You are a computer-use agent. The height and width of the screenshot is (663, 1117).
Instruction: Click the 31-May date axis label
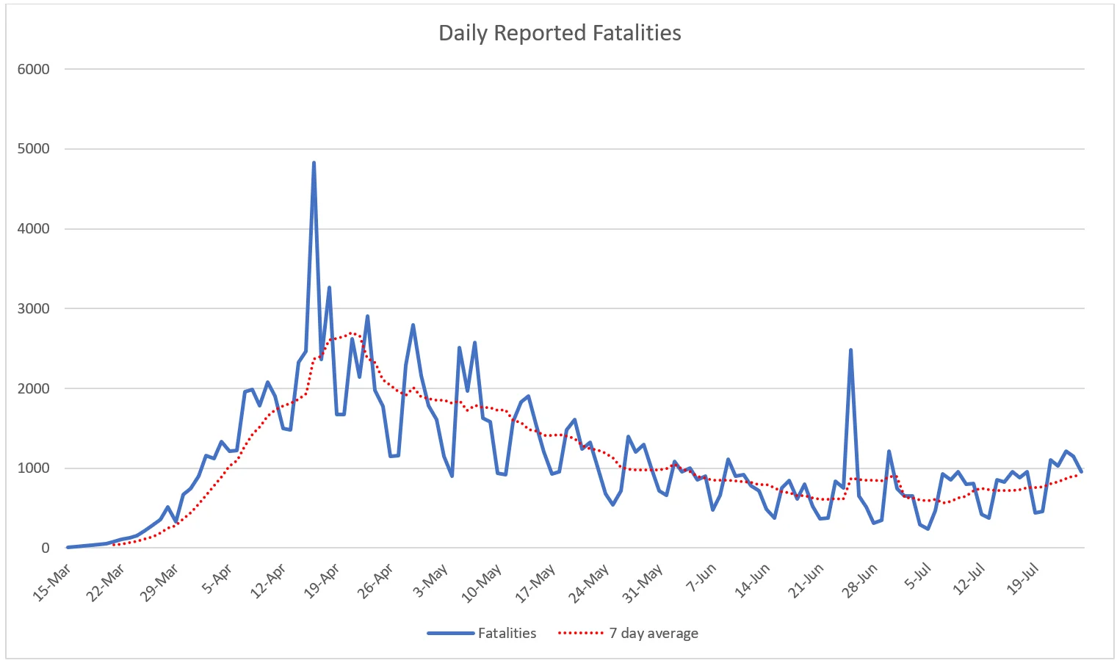click(643, 584)
